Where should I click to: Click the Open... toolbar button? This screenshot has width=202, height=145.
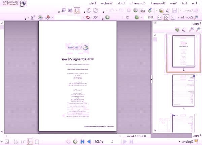coord(190,10)
